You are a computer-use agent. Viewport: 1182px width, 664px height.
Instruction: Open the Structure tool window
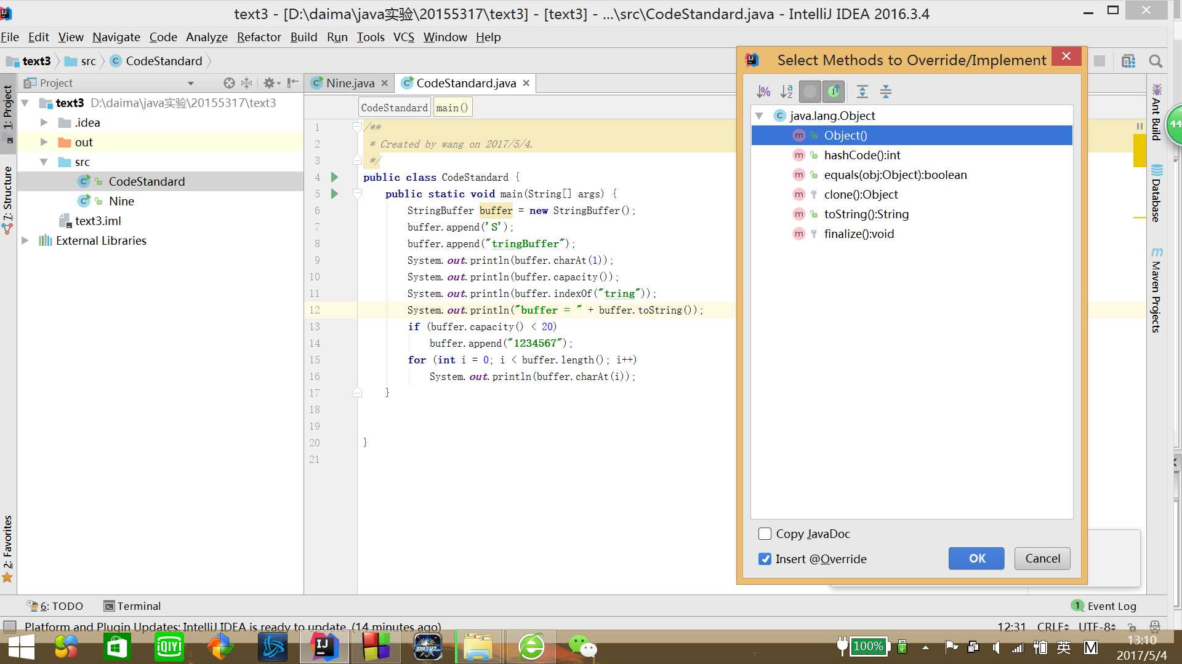pyautogui.click(x=7, y=200)
